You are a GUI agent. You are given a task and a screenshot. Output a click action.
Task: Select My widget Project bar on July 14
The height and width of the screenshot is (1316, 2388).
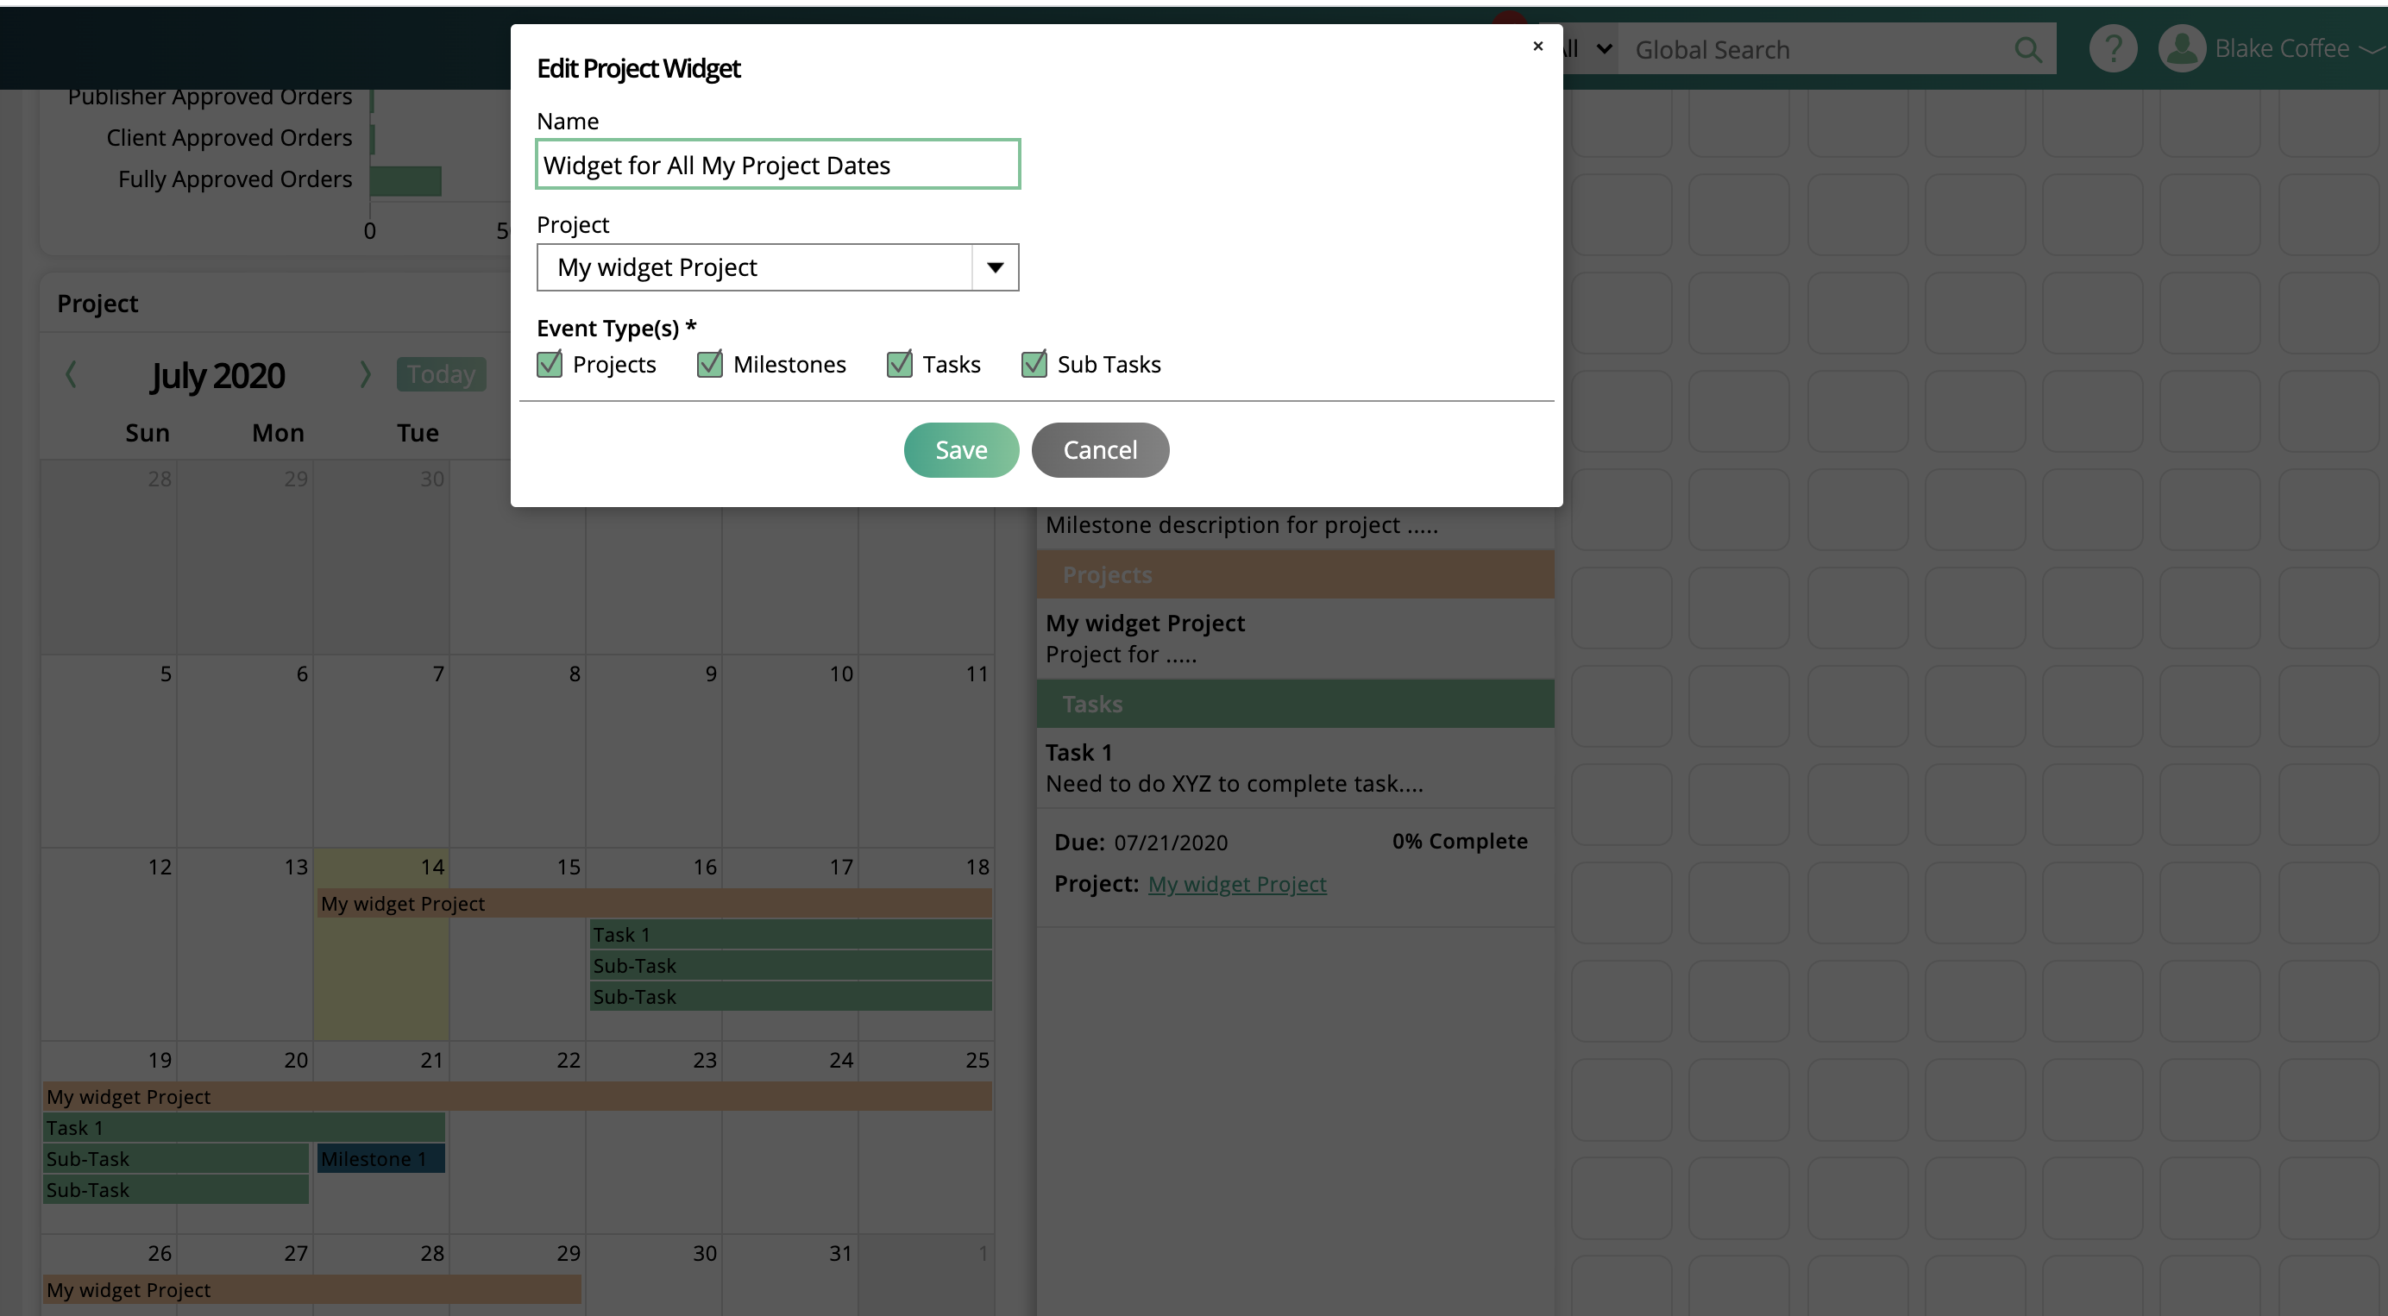[655, 904]
